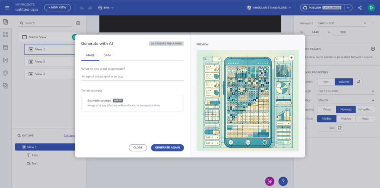Click the untitled-app project name
Screen dimensions: 380x188
coord(27,10)
